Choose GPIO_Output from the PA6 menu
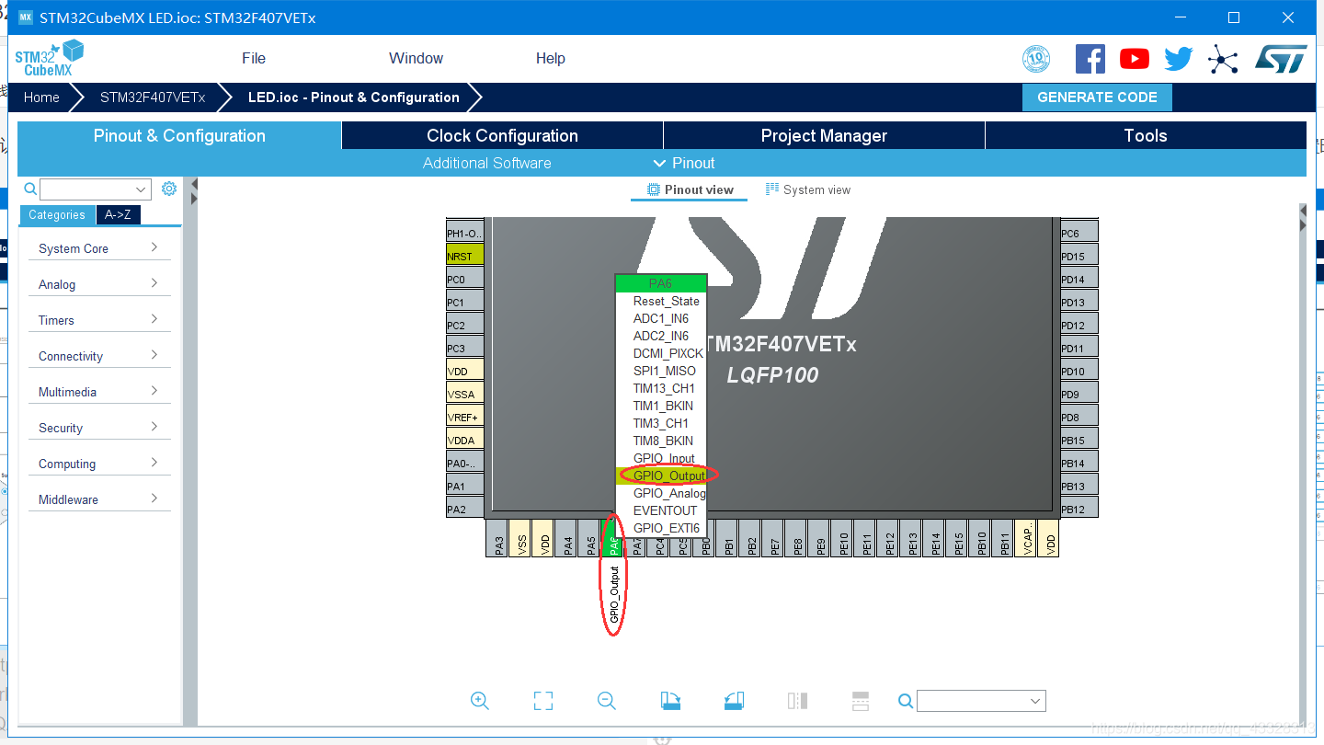Viewport: 1324px width, 745px height. (668, 476)
